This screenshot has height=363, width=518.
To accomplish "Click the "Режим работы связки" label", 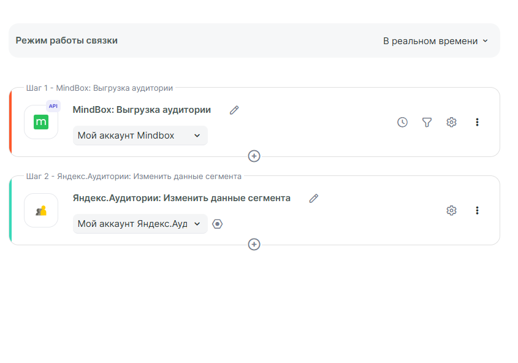I will [66, 40].
